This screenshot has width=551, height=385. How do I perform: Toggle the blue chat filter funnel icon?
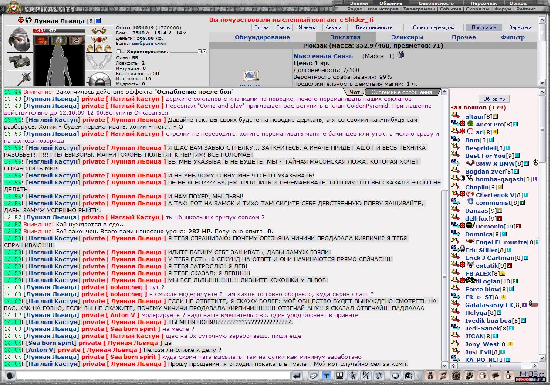tap(327, 375)
